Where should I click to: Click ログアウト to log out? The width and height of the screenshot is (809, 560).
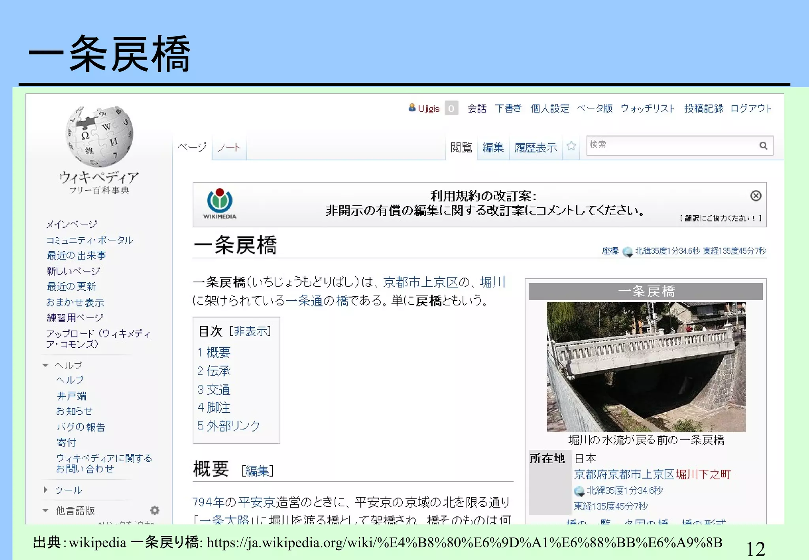click(751, 109)
